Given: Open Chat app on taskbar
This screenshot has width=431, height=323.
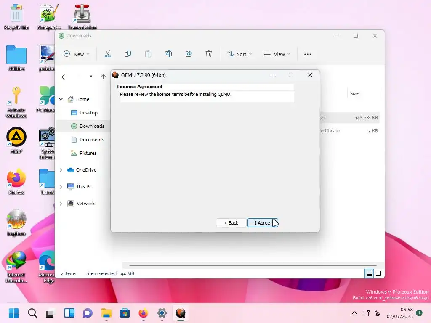Looking at the screenshot, I should click(x=88, y=313).
